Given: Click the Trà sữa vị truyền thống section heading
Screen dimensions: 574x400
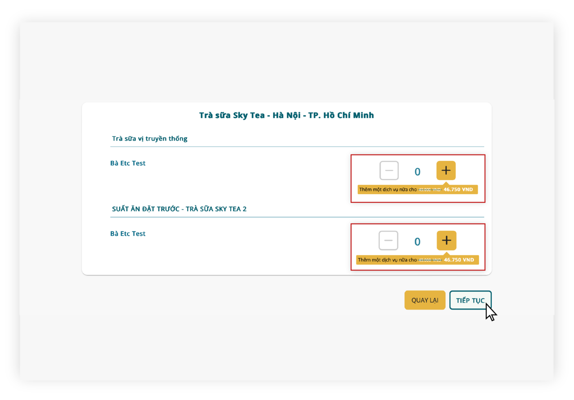Looking at the screenshot, I should tap(149, 138).
